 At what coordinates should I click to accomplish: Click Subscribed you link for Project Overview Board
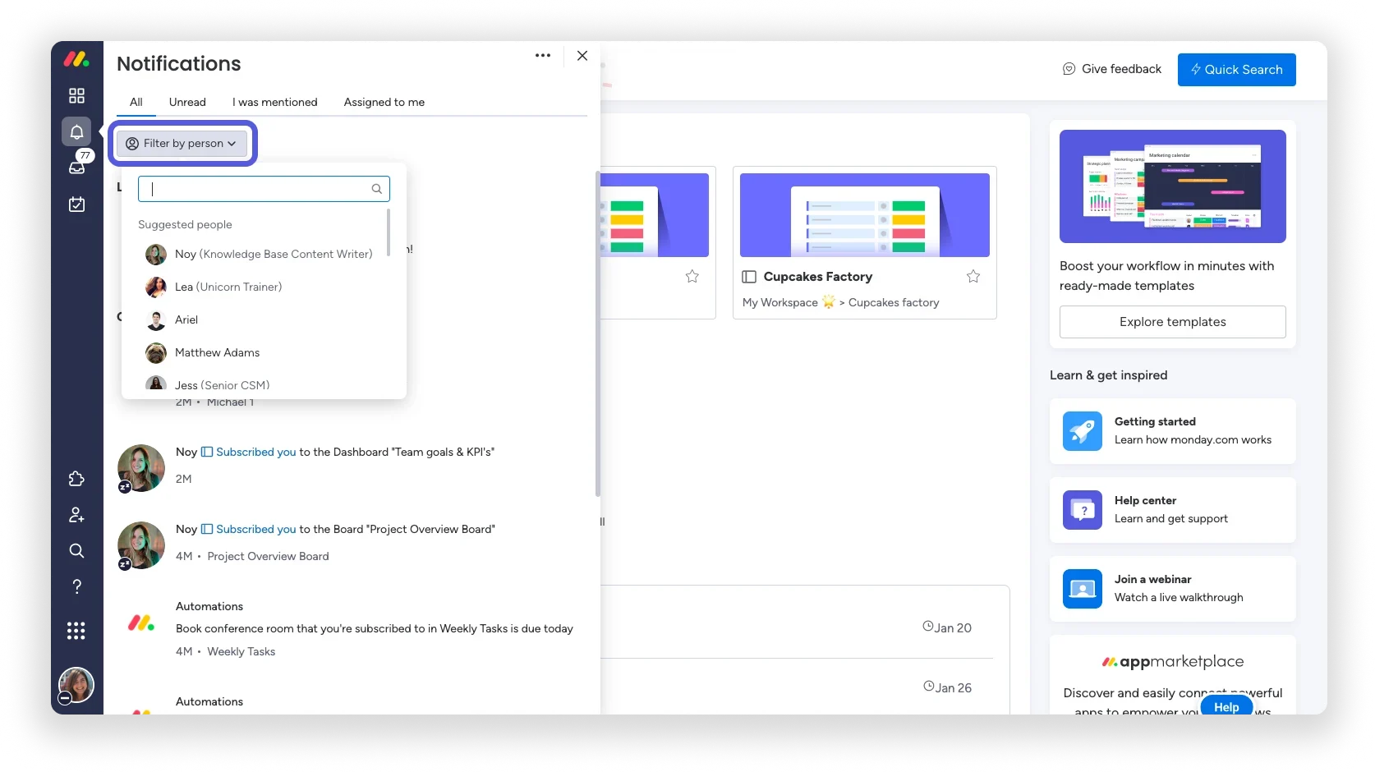[255, 529]
